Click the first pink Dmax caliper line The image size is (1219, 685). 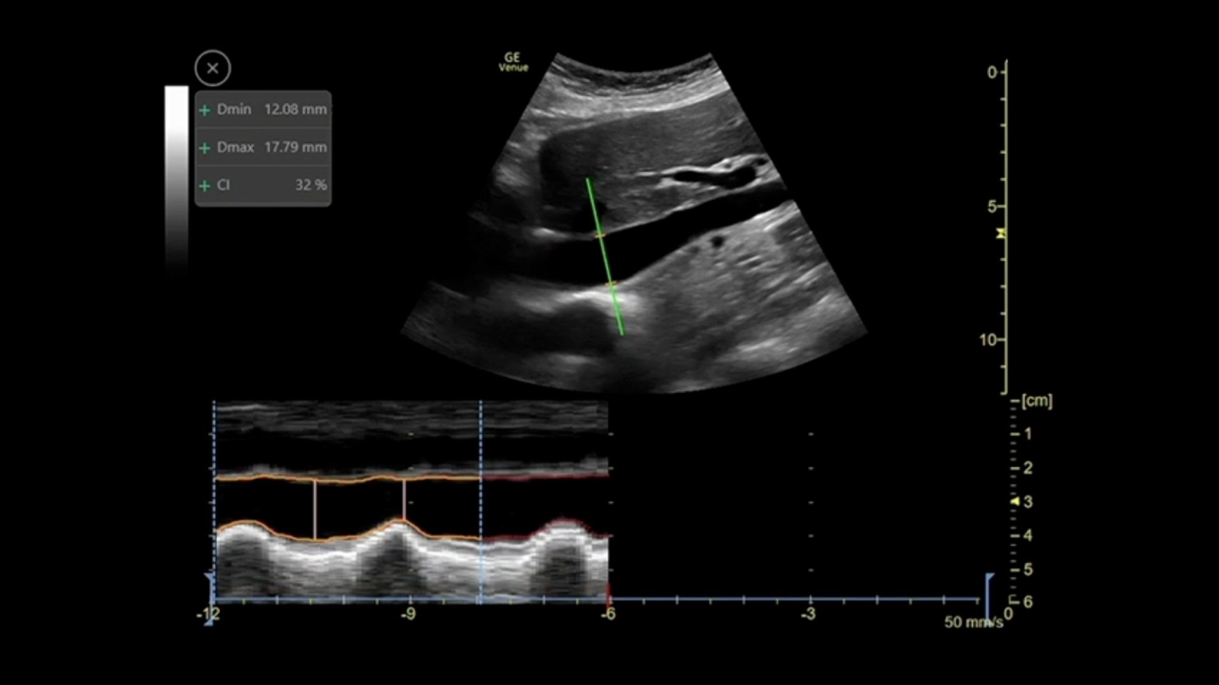(x=314, y=510)
